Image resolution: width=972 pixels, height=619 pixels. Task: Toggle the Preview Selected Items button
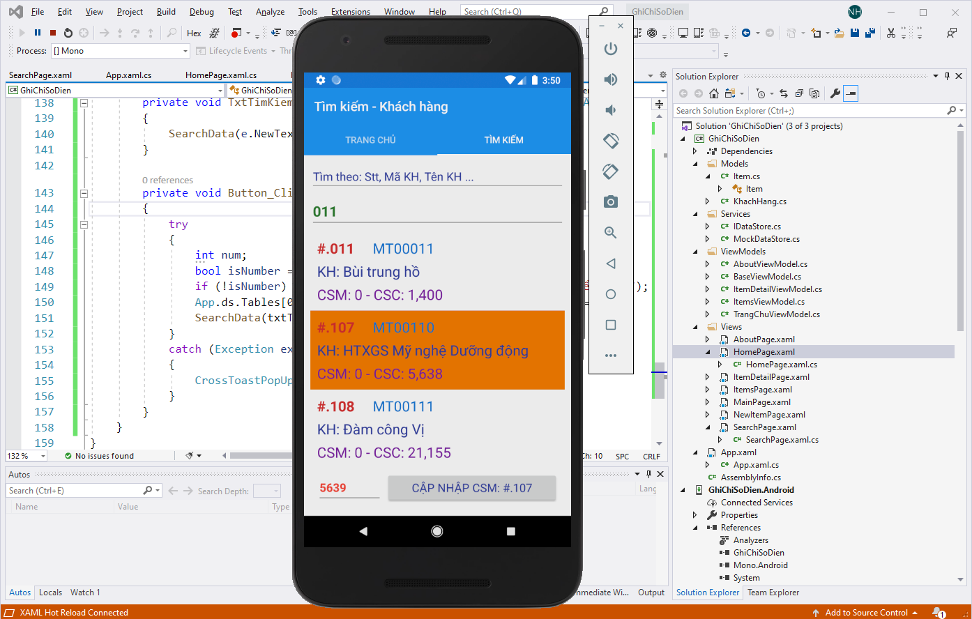851,93
